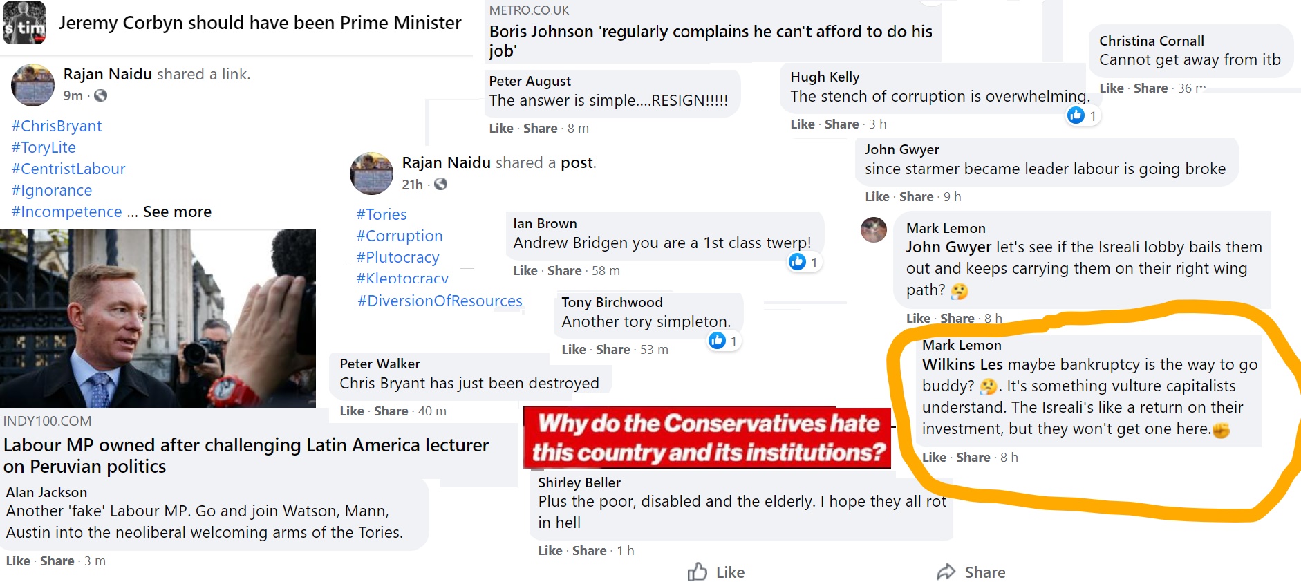Click the like reaction on Tony Birchwood's comment

click(x=717, y=340)
